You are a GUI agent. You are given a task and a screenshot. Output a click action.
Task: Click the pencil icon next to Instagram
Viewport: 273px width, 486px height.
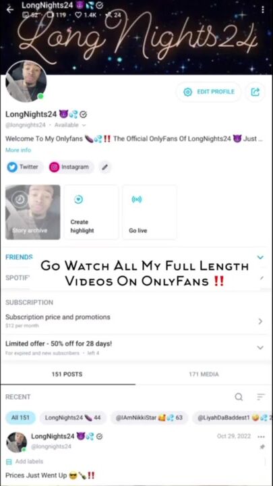[x=105, y=167]
